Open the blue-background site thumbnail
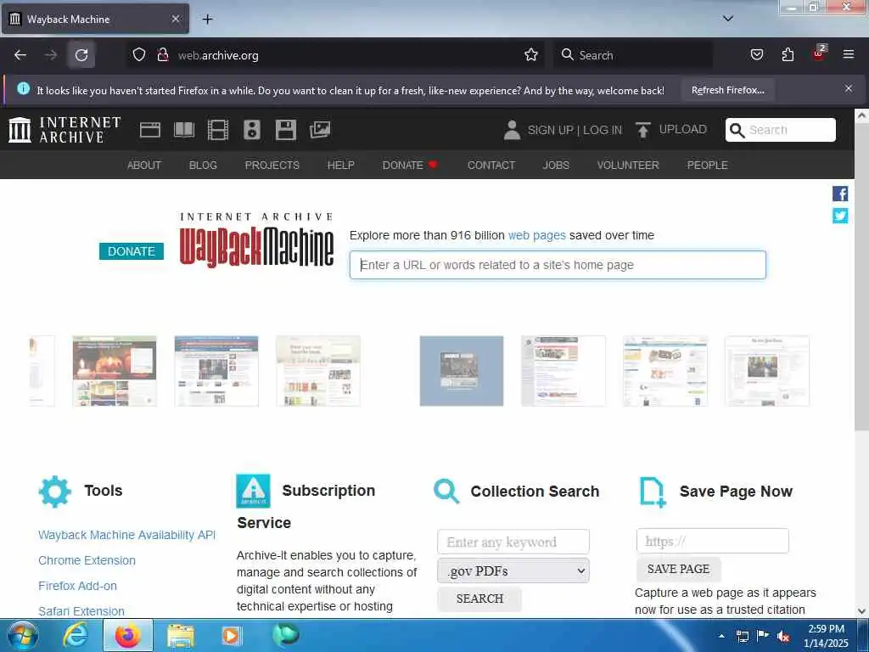 coord(462,371)
